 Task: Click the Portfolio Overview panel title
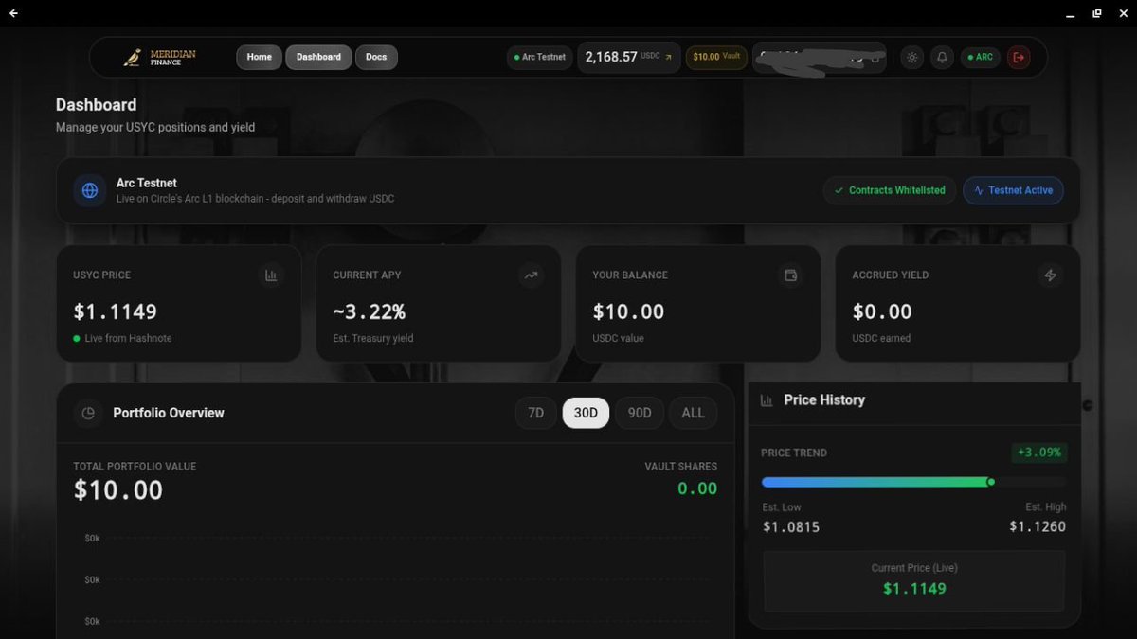pos(169,413)
